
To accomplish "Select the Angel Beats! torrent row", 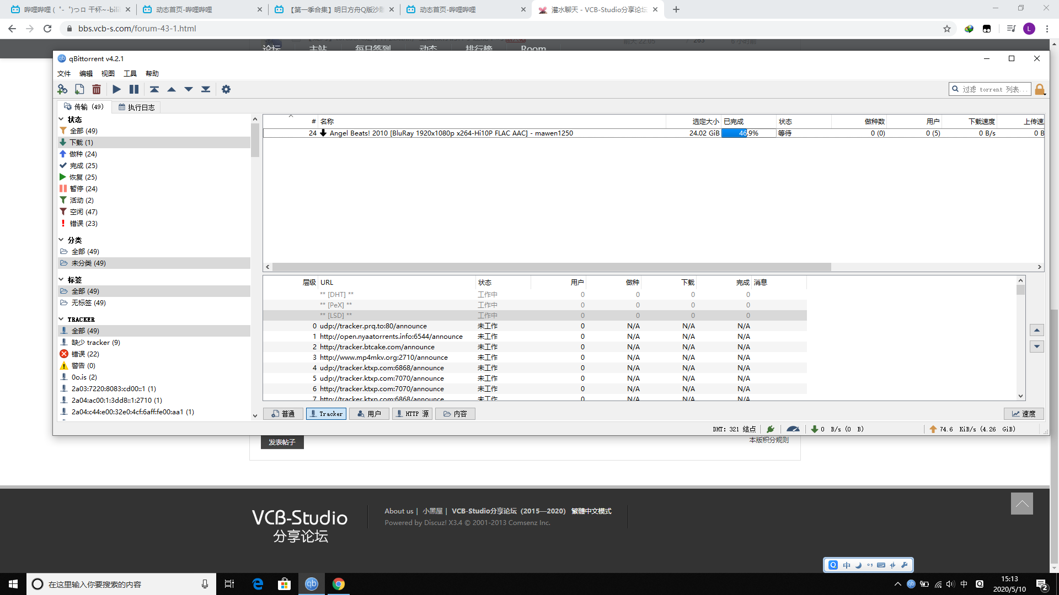I will pyautogui.click(x=654, y=133).
